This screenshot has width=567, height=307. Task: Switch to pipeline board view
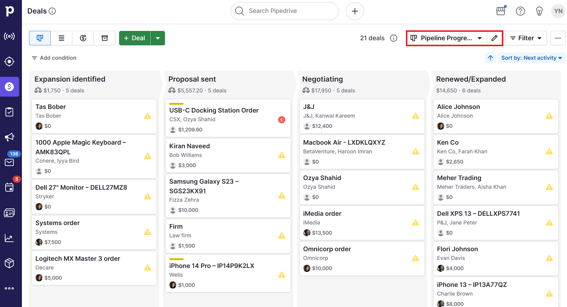click(x=40, y=38)
